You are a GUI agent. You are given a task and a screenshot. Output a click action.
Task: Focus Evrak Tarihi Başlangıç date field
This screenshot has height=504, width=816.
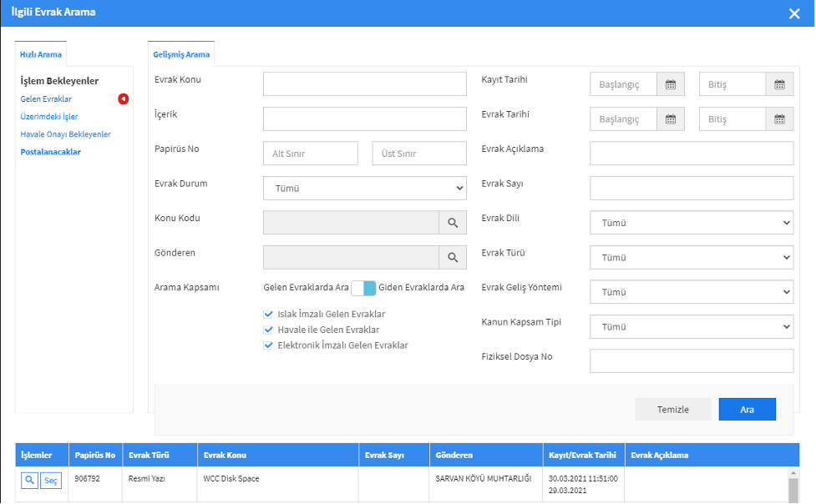(x=623, y=119)
